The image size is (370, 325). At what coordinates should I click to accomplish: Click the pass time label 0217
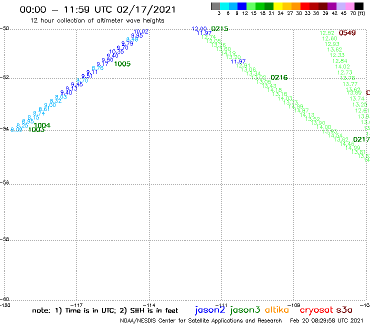pos(361,139)
